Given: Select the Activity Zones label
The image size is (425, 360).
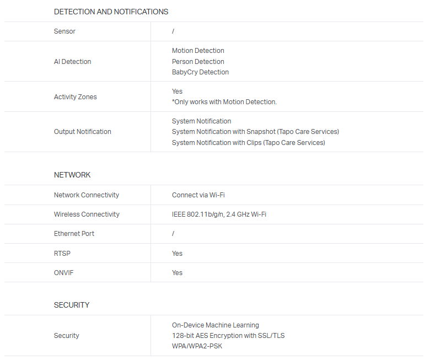Looking at the screenshot, I should tap(75, 97).
